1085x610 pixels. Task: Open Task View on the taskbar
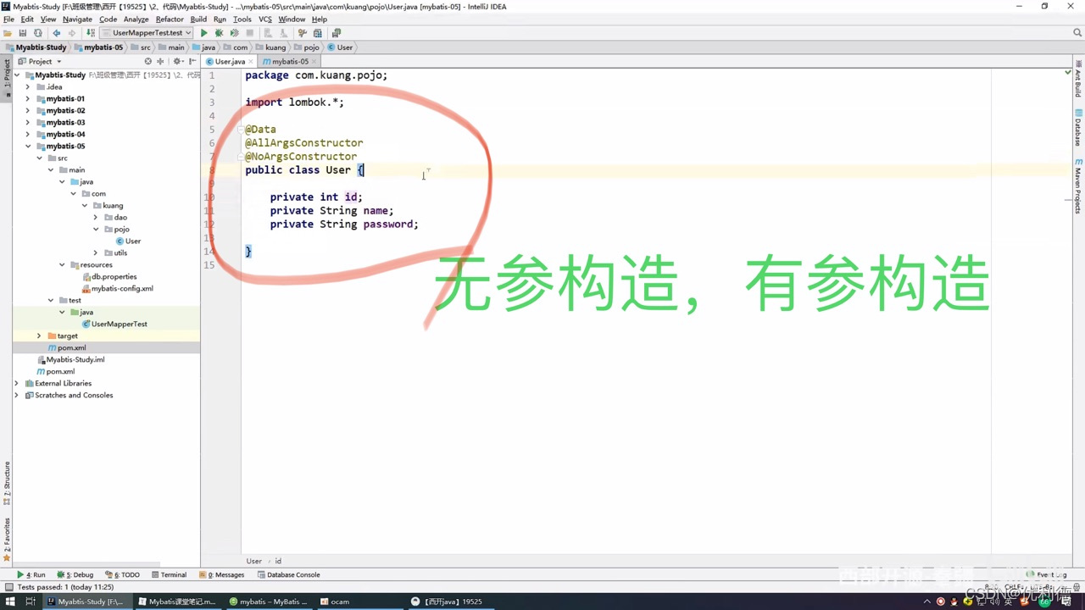tap(31, 602)
